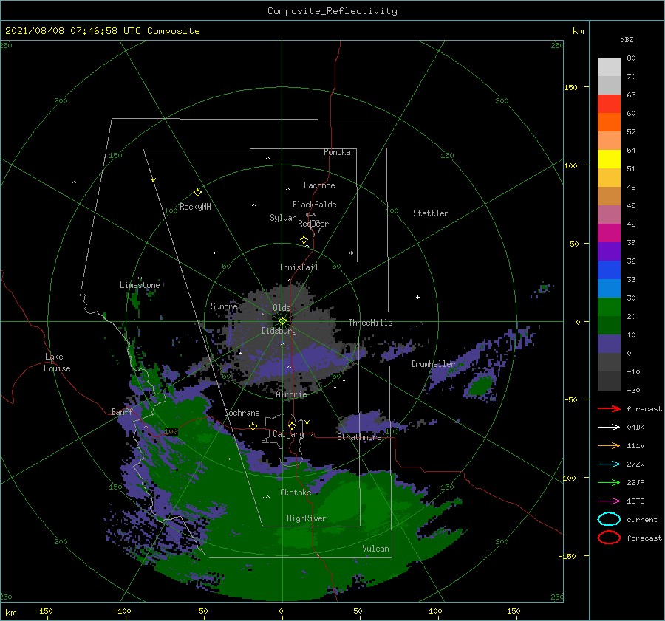Click the 51 dBZ yellow color swatch
This screenshot has height=621, width=665.
click(x=609, y=159)
